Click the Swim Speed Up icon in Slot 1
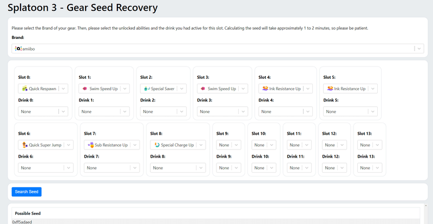 (x=85, y=89)
